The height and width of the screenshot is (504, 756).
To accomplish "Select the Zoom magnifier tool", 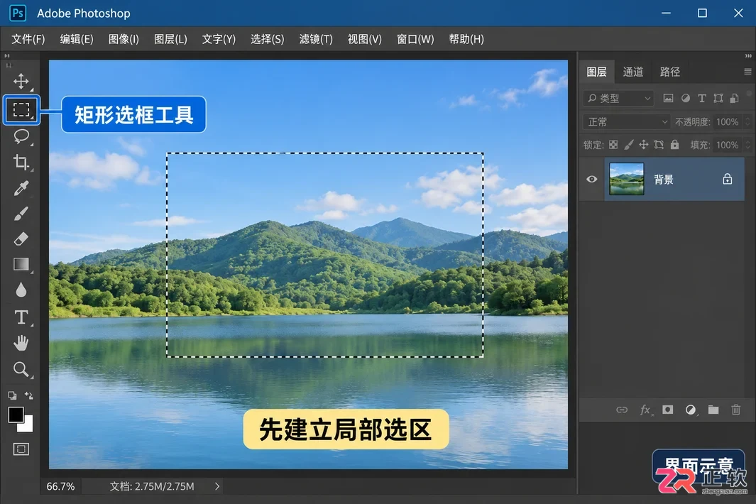I will pos(21,369).
